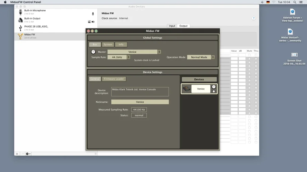Click the Bluetooth-like menu bar status icon
The height and width of the screenshot is (172, 307).
262,2
